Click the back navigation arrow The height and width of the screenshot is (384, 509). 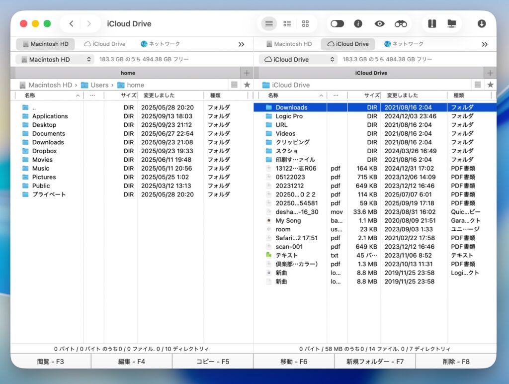(x=72, y=24)
